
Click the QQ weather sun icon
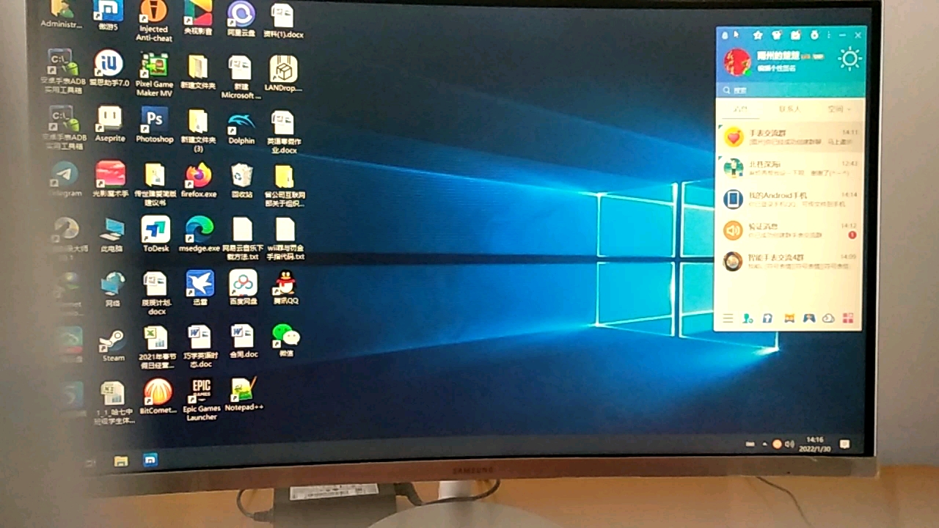click(x=850, y=59)
